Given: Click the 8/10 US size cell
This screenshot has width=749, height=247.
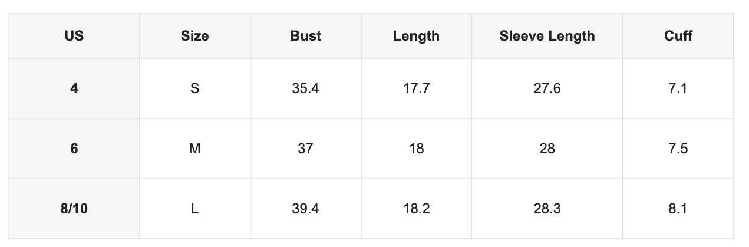Looking at the screenshot, I should click(74, 209).
